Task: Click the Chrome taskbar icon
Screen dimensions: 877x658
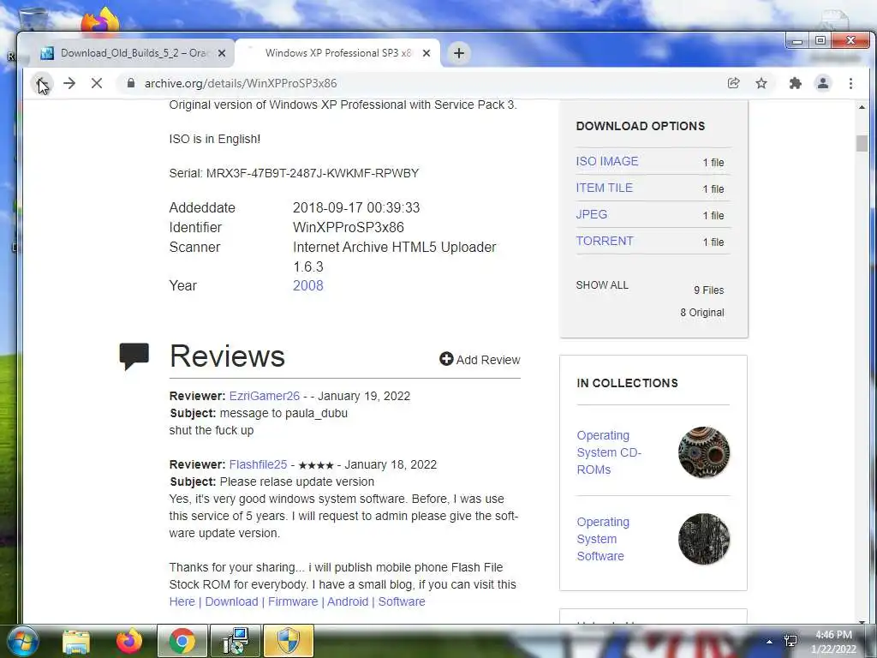Action: 182,641
